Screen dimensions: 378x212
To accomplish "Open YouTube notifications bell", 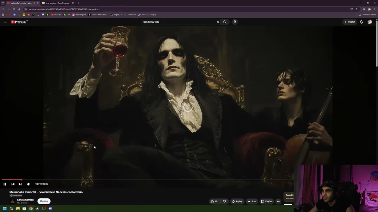I will 361,22.
